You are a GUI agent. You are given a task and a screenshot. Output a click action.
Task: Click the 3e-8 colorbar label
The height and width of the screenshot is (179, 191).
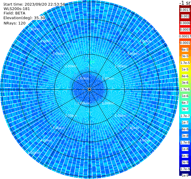point(185,136)
